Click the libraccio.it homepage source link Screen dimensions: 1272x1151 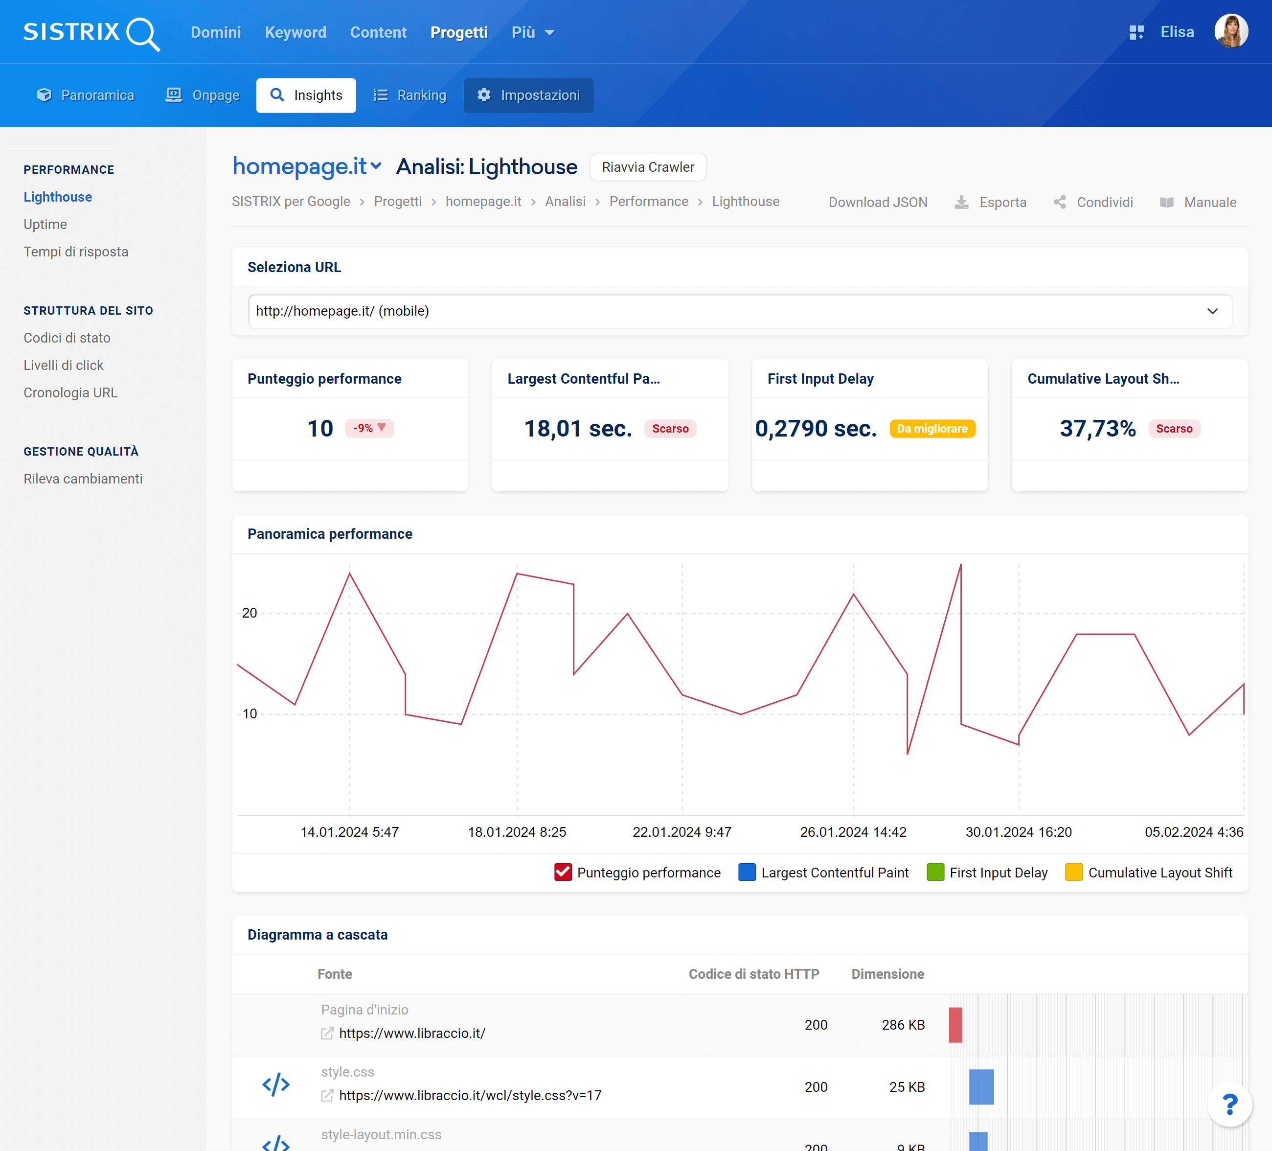pyautogui.click(x=411, y=1033)
